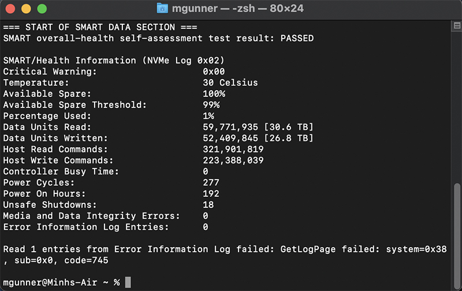Click 'Error Information Log Entries:' label
Viewport: 462px width, 291px height.
point(85,227)
